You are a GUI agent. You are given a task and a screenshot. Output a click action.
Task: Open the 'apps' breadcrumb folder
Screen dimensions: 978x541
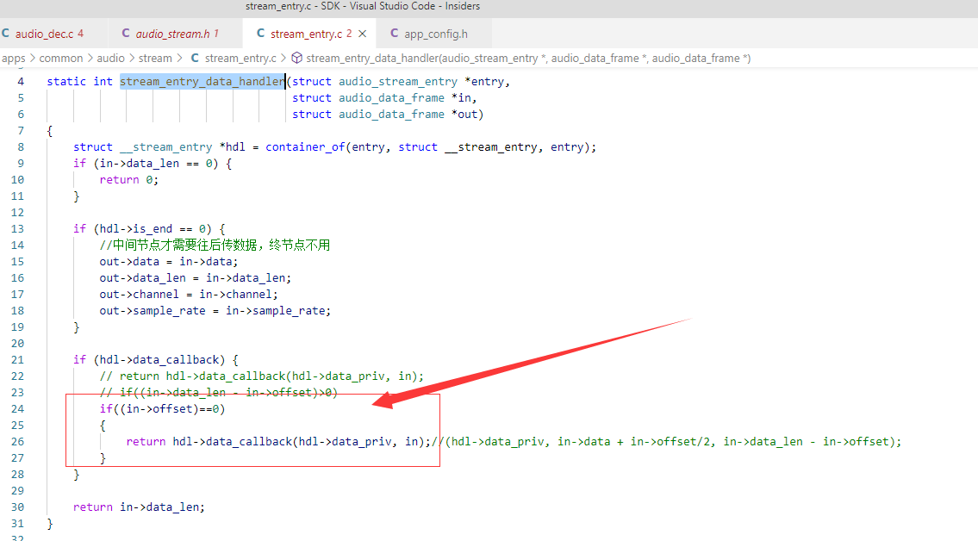pos(13,58)
